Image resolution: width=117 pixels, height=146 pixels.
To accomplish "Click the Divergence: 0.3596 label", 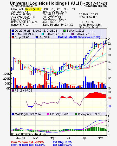I will tap(90, 114).
